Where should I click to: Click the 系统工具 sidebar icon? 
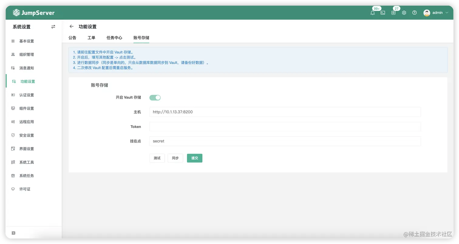pyautogui.click(x=13, y=162)
